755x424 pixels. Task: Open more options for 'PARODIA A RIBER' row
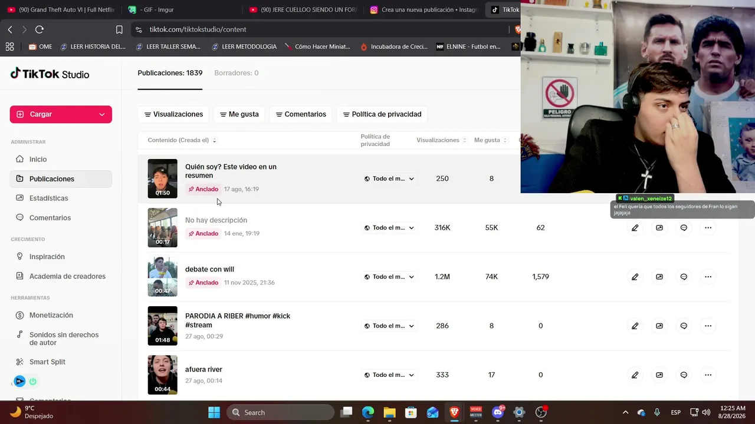coord(708,326)
